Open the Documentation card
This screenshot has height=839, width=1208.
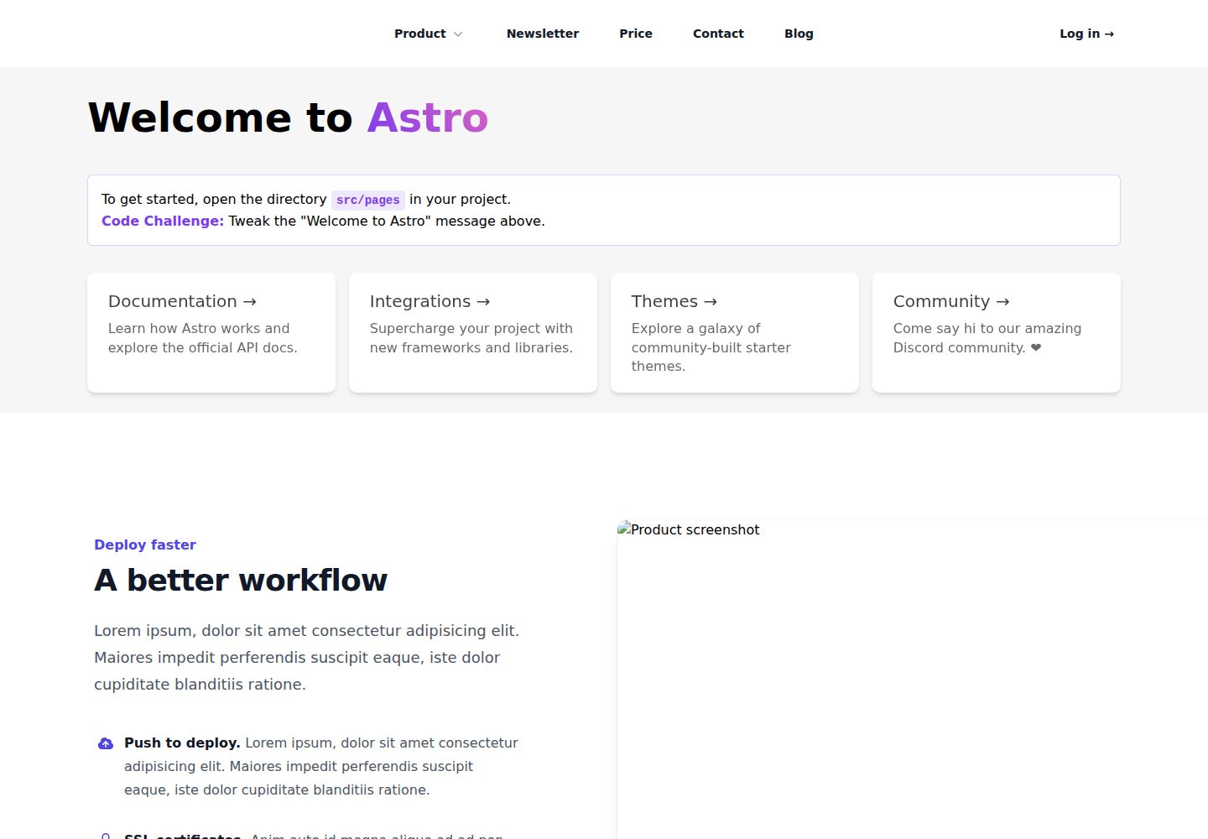coord(211,332)
